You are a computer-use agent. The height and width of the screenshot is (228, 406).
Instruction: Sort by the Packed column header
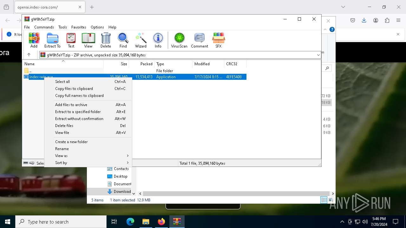coord(142,64)
